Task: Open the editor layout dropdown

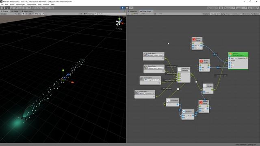Action: point(253,8)
